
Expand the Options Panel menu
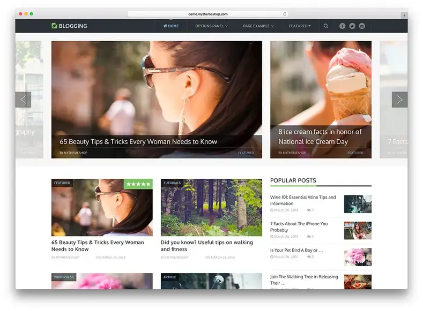click(211, 26)
